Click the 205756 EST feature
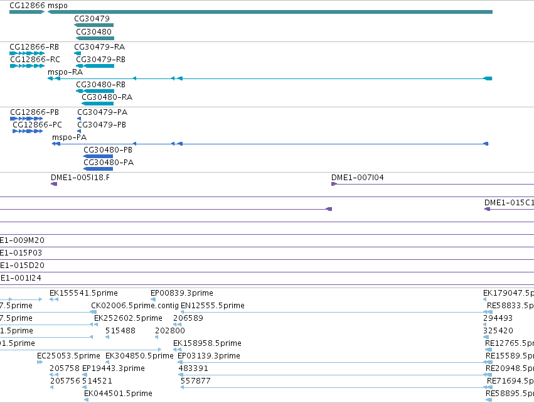Image resolution: width=534 pixels, height=403 pixels. click(x=51, y=387)
